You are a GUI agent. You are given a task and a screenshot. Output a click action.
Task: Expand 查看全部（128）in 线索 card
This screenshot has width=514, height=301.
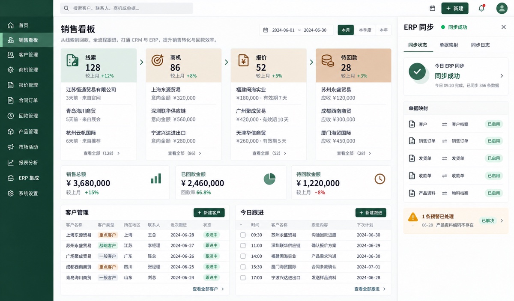click(102, 153)
